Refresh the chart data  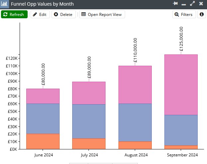[x=14, y=14]
